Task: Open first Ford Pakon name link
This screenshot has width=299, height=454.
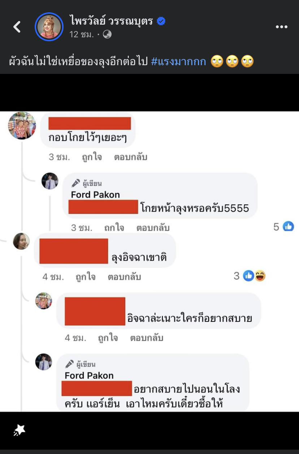Action: 95,195
